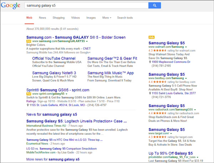Click 'Ecumenical News' source text
This screenshot has height=163, width=214.
click(x=37, y=144)
